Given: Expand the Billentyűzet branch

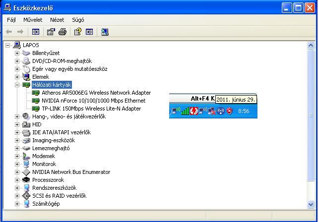Looking at the screenshot, I should [x=17, y=53].
